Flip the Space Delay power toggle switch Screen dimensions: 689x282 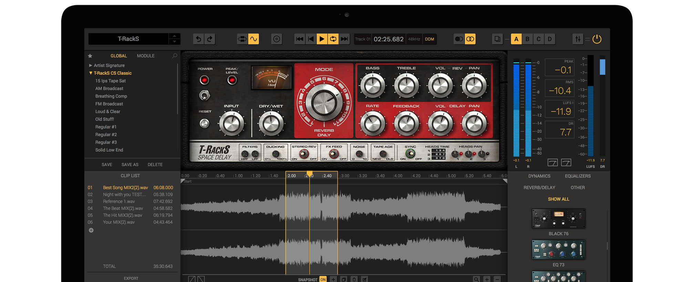pyautogui.click(x=204, y=95)
